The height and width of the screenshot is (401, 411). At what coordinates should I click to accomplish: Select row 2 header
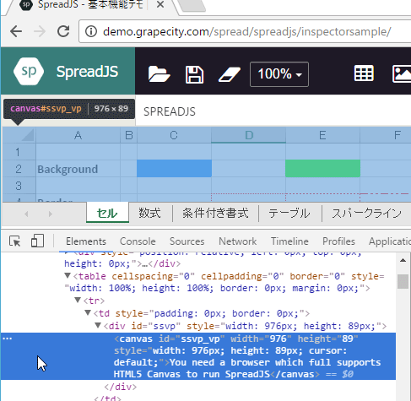point(19,169)
